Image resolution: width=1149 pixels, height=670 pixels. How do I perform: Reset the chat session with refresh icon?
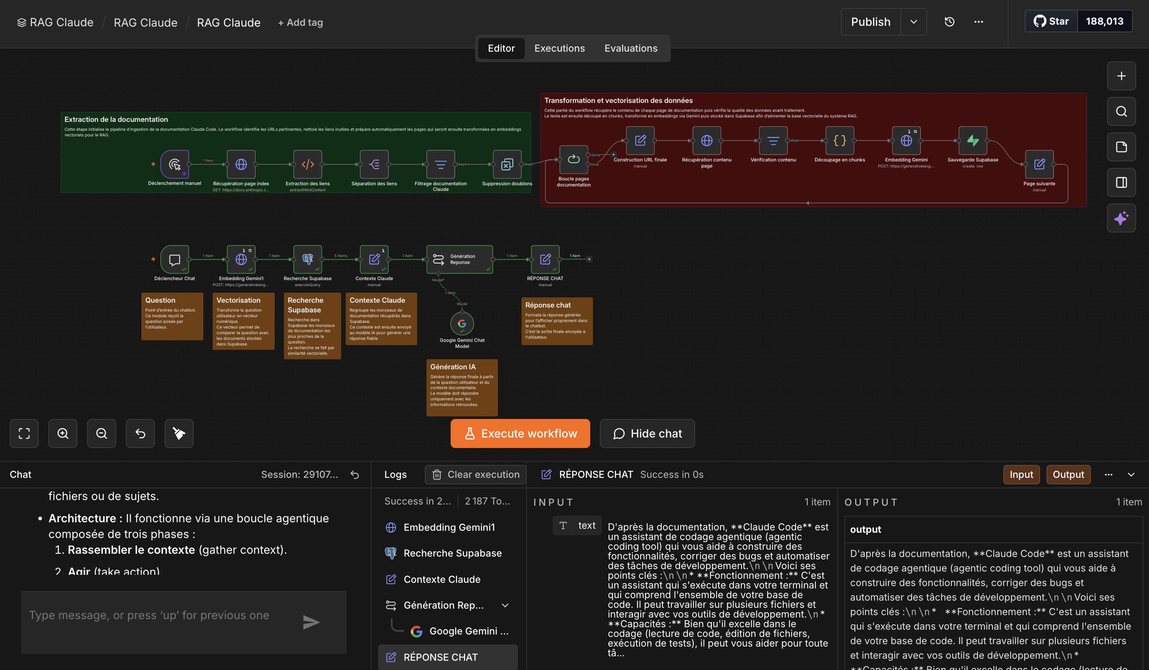[355, 475]
